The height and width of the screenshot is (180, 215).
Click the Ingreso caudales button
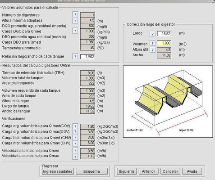[x=58, y=171]
